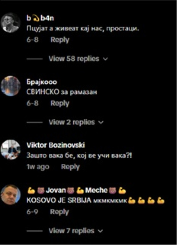Open Jovan Meche username link
179x250 pixels.
pyautogui.click(x=77, y=190)
